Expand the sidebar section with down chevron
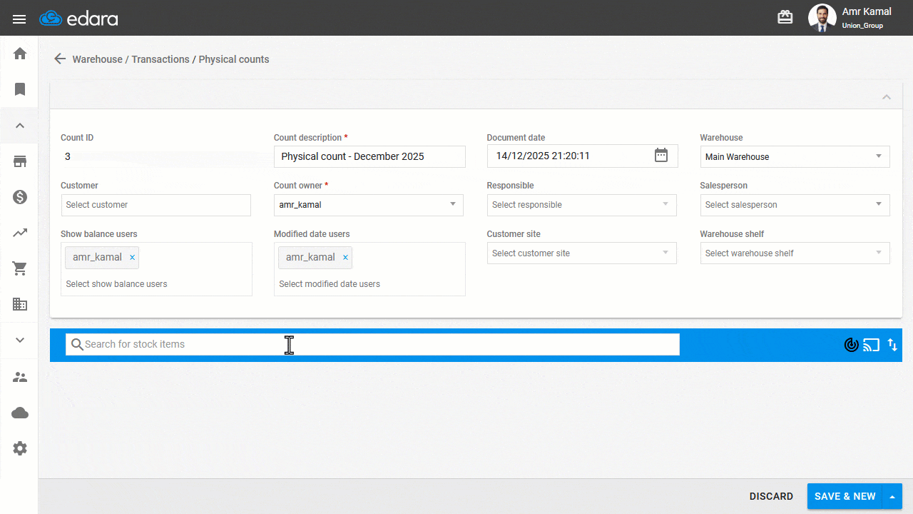 tap(20, 341)
